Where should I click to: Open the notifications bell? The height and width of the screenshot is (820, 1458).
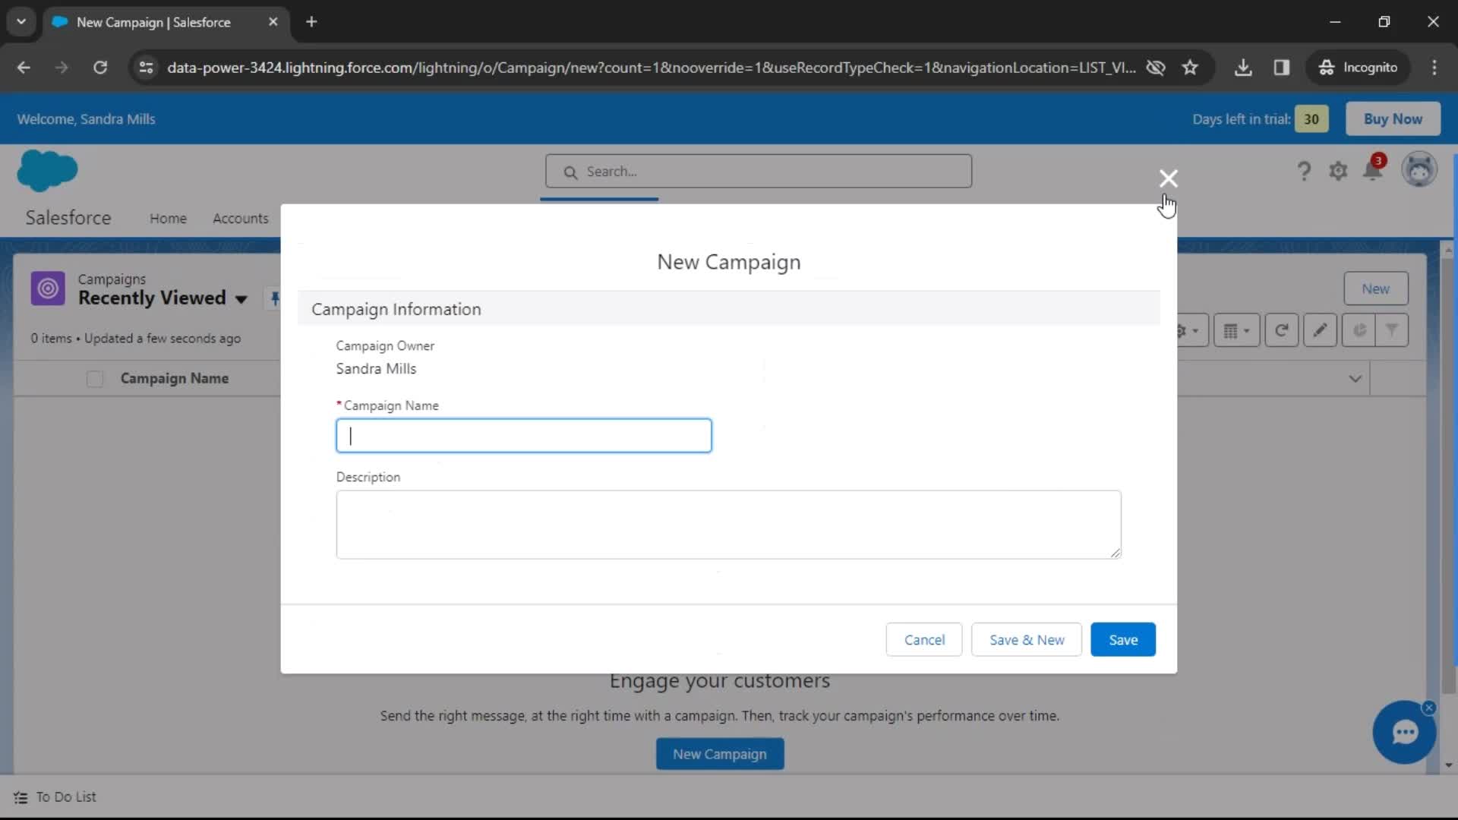[1373, 169]
